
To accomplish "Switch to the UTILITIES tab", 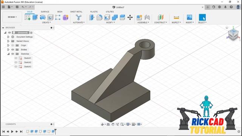I will (x=110, y=12).
